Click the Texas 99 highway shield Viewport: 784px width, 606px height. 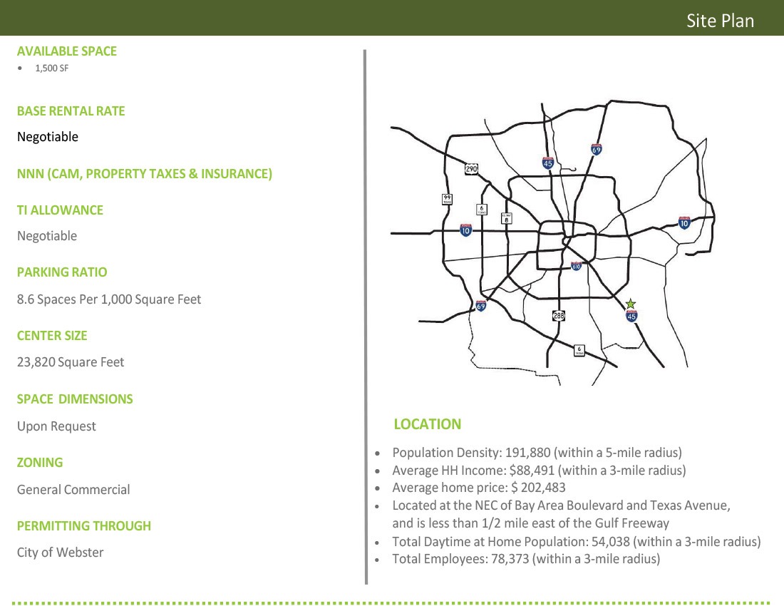pyautogui.click(x=447, y=199)
